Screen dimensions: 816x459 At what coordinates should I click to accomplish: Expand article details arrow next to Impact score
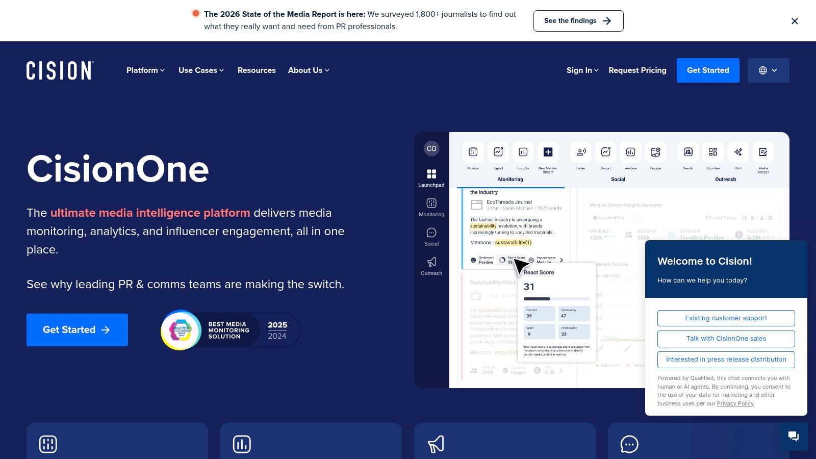coord(562,260)
